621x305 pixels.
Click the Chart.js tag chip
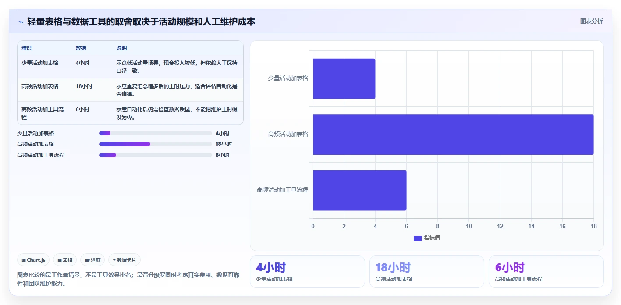pos(34,260)
